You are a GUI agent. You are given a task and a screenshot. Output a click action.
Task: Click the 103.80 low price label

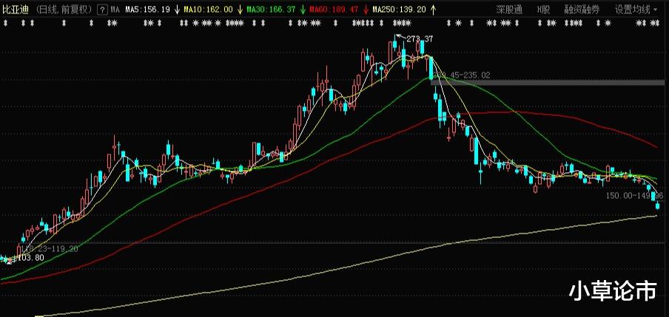pos(30,258)
